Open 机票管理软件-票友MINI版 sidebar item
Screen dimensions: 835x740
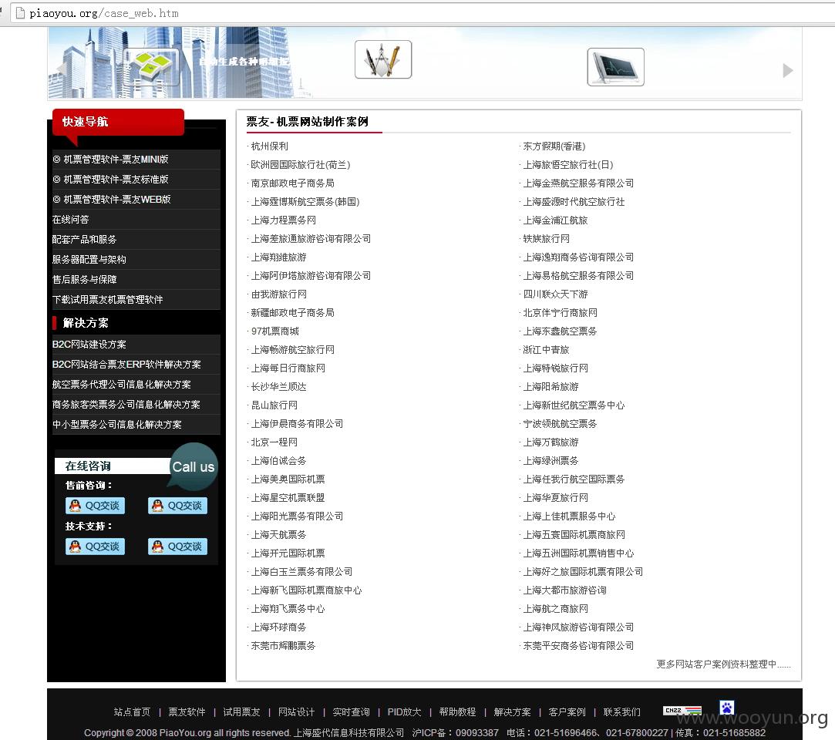tap(136, 160)
